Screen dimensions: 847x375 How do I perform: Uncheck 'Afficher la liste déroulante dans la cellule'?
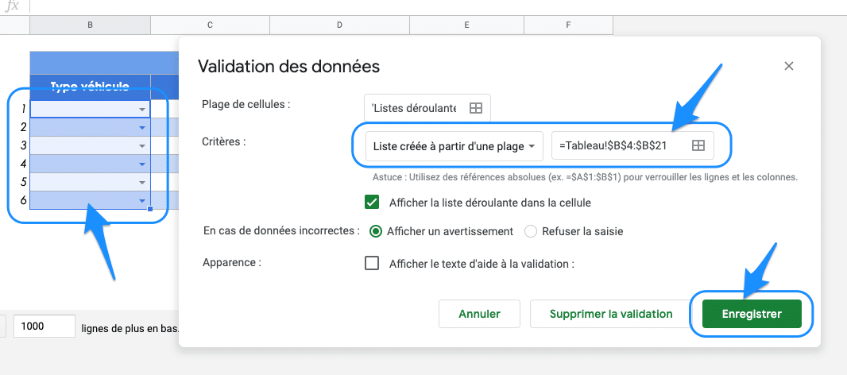(x=372, y=203)
